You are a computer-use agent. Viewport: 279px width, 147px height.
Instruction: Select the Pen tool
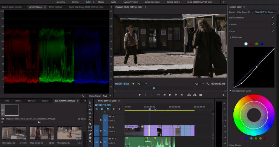(x=90, y=134)
